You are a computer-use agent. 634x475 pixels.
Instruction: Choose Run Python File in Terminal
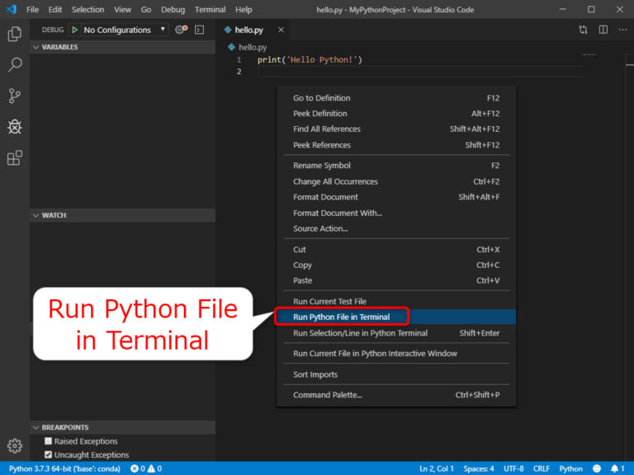coord(341,317)
